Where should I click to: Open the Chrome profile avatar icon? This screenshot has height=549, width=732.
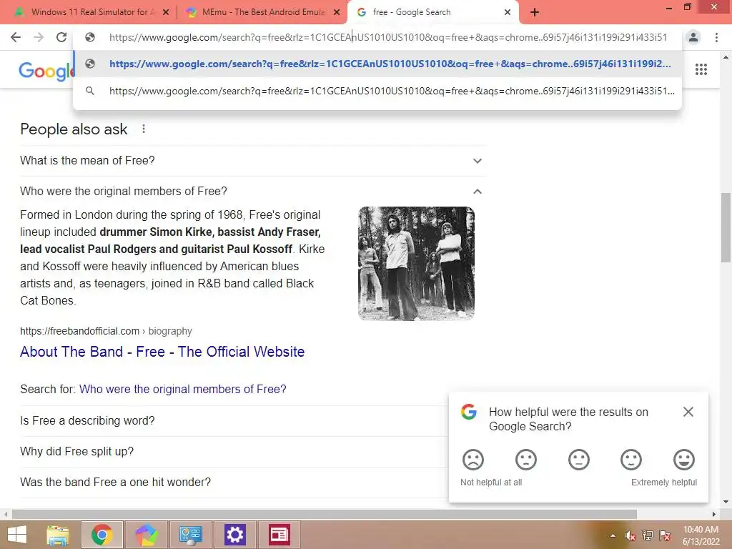(693, 37)
